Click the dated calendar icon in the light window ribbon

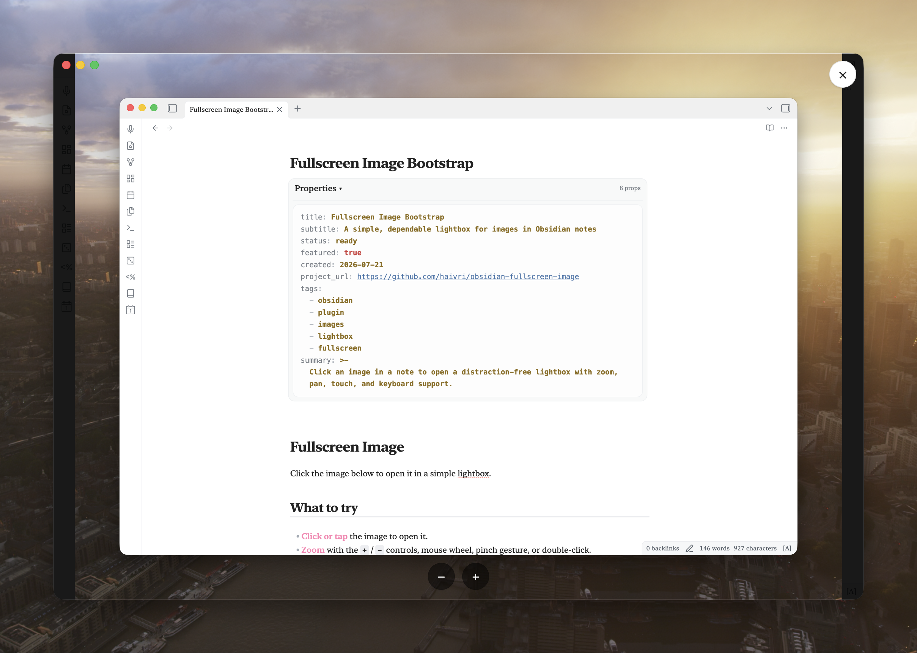pyautogui.click(x=130, y=310)
